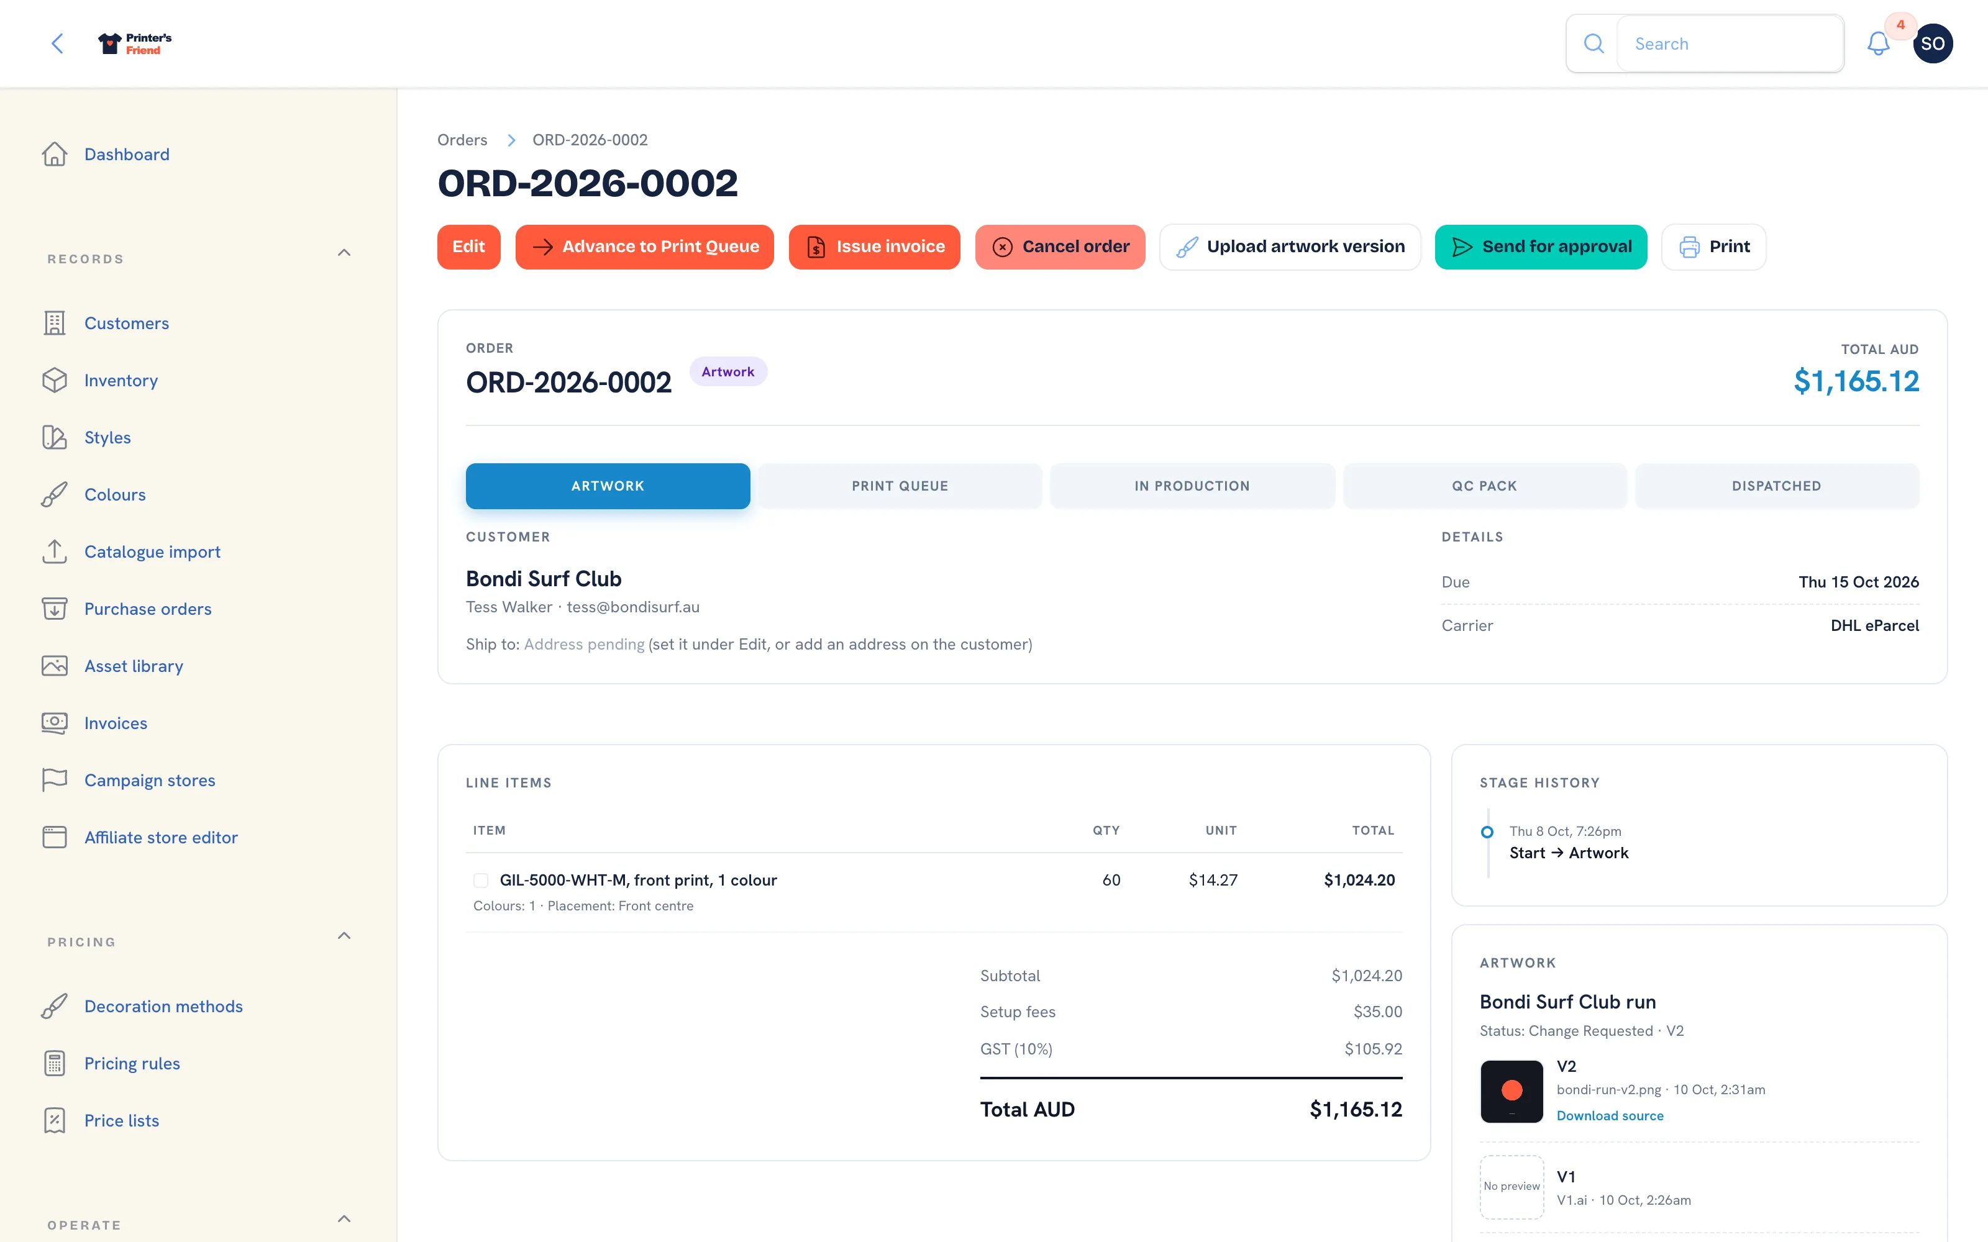This screenshot has width=1988, height=1242.
Task: Click the Issue invoice button
Action: pyautogui.click(x=874, y=247)
